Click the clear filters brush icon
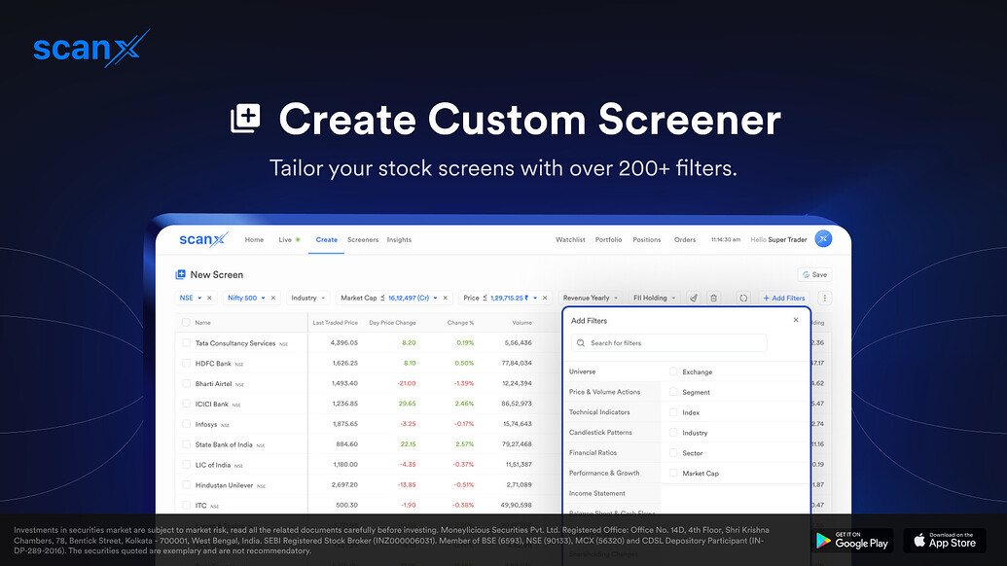The height and width of the screenshot is (566, 1007). coord(694,298)
